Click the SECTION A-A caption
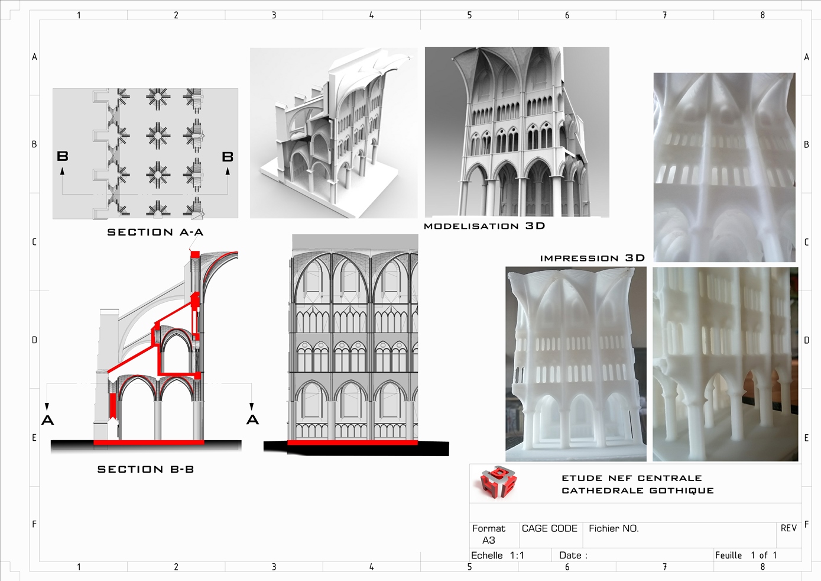The height and width of the screenshot is (581, 821). coord(155,233)
